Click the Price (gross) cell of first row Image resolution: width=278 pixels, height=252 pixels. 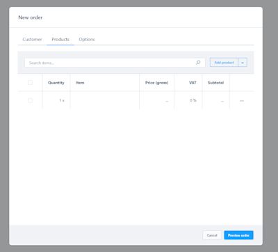[157, 100]
